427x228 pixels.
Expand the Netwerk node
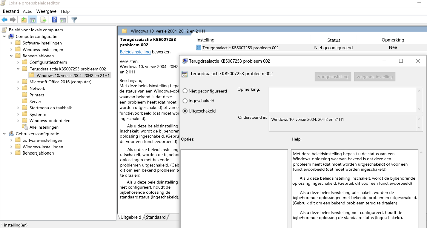(x=18, y=88)
